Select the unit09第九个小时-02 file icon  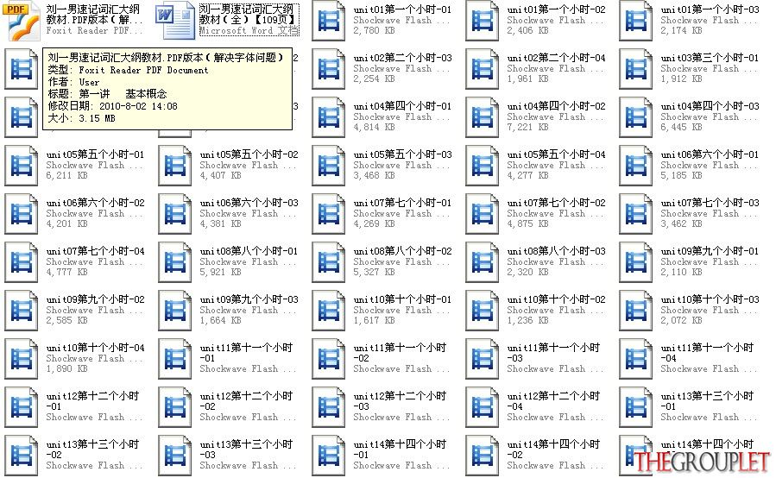point(22,311)
